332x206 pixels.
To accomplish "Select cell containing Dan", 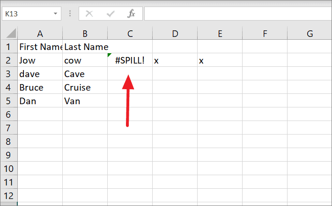I will [40, 101].
